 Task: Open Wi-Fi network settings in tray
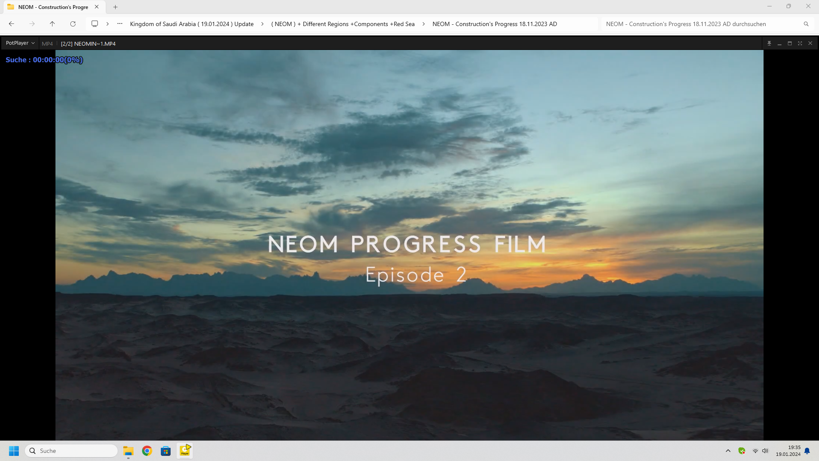(755, 451)
